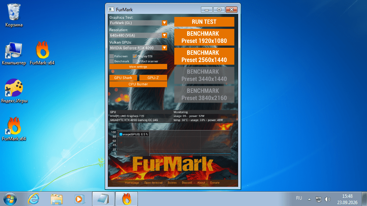Click the usage(GPU0) graph legend

(x=133, y=134)
